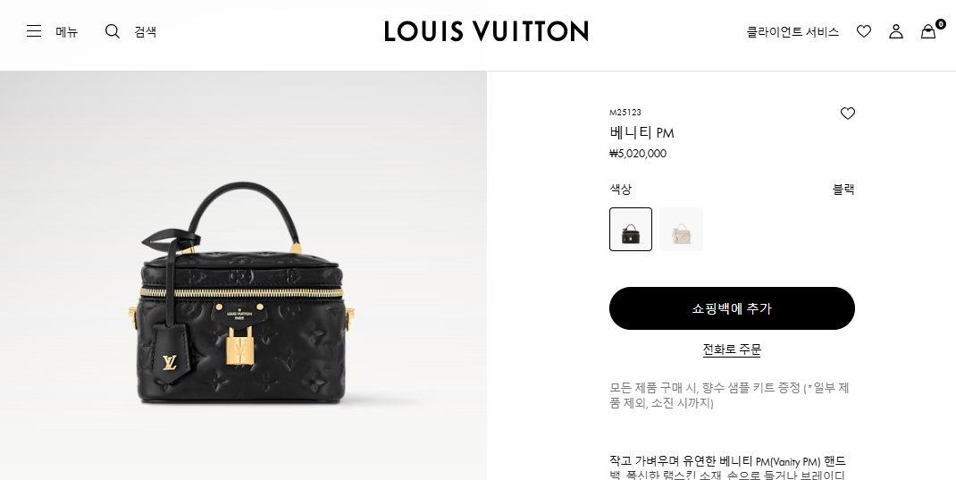This screenshot has height=480, width=956.
Task: Open the hamburger menu icon
Action: tap(34, 31)
